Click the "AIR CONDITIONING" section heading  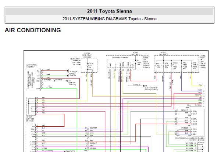[x=33, y=30]
